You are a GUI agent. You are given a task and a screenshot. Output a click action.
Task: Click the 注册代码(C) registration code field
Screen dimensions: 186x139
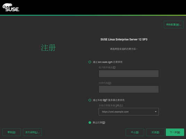tap(129, 89)
